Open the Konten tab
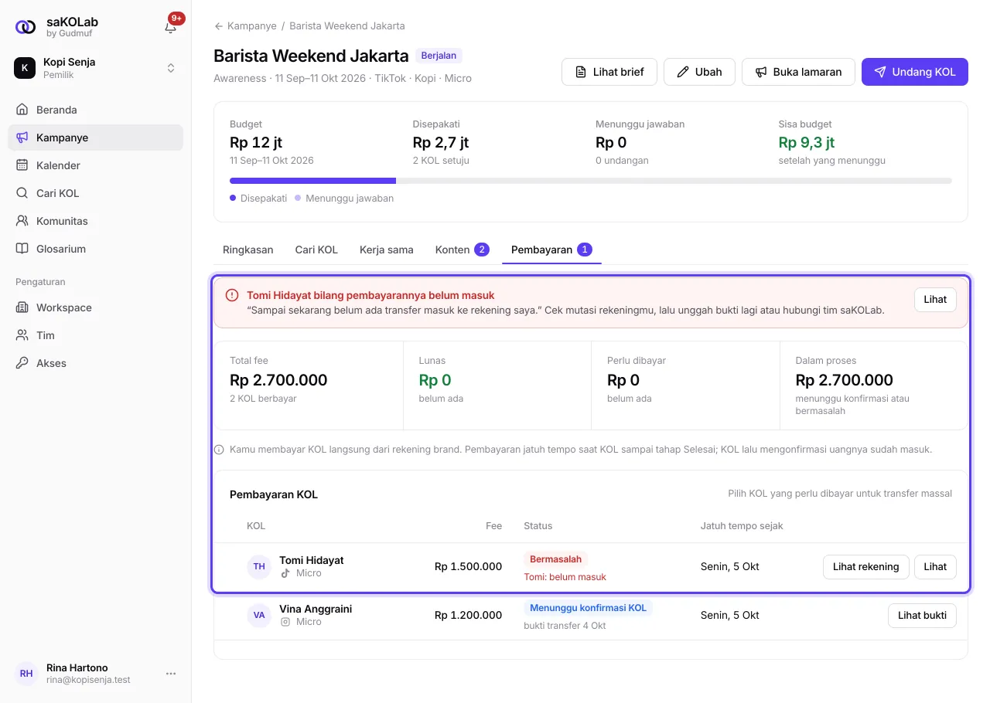The image size is (990, 703). [x=463, y=250]
